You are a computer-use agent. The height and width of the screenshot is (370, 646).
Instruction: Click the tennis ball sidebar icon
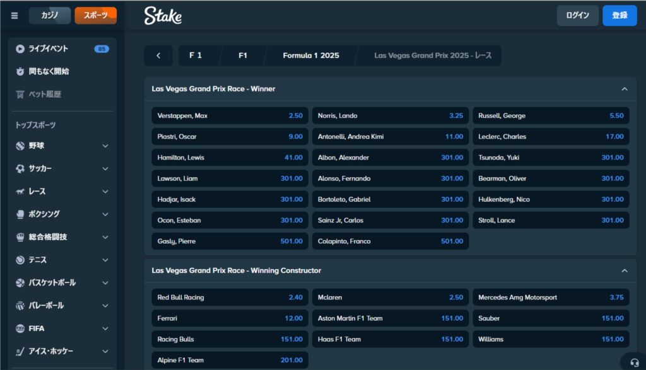click(20, 260)
